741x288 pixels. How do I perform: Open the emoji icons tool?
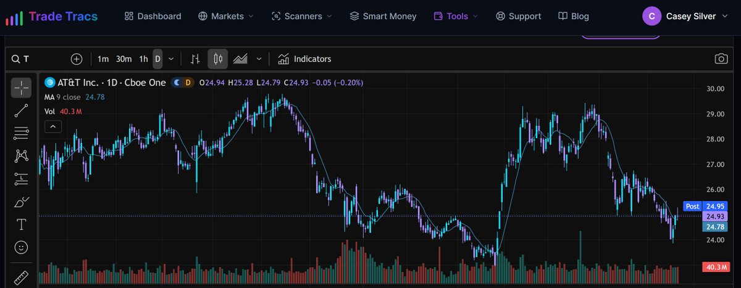pyautogui.click(x=21, y=247)
